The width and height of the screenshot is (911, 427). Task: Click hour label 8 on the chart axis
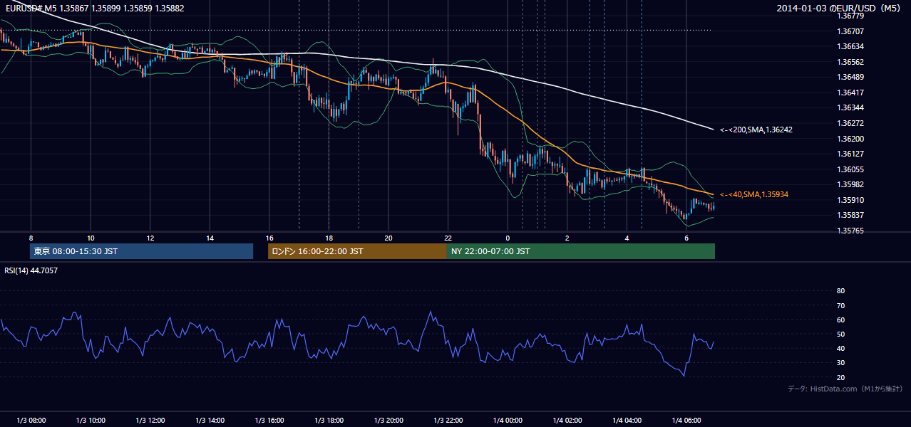click(x=31, y=238)
